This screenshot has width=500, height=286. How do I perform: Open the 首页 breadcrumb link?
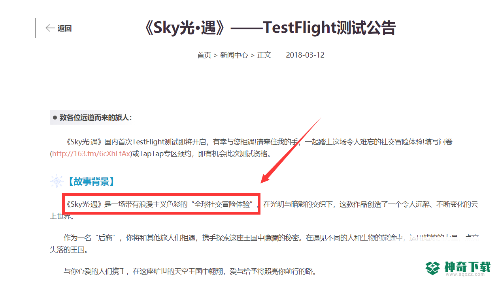[x=204, y=55]
